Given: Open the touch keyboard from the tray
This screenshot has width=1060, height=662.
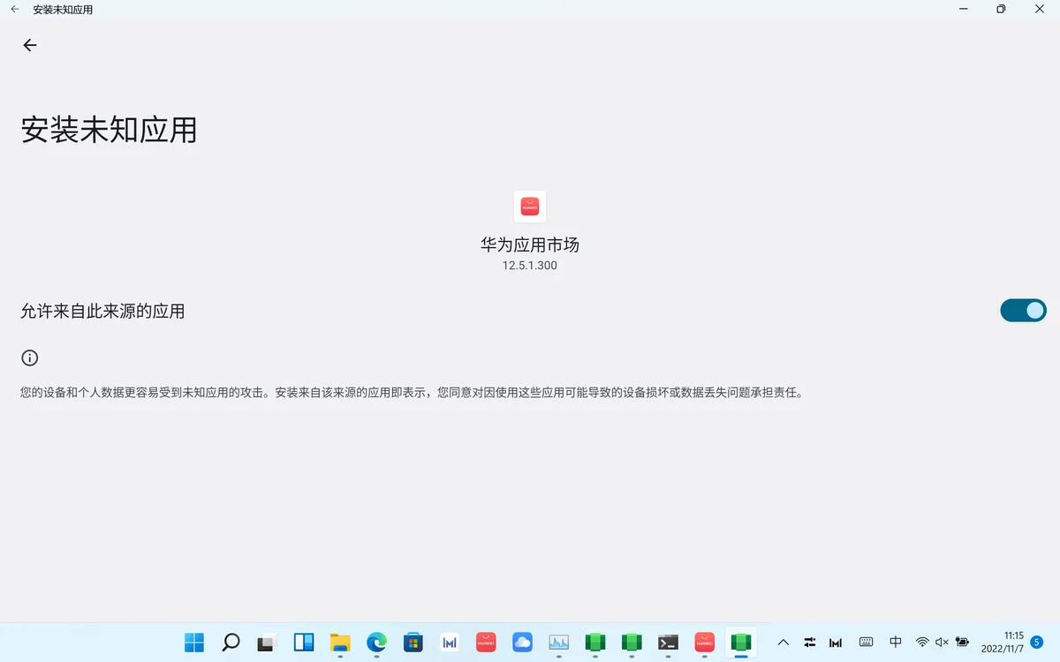Looking at the screenshot, I should pos(867,643).
